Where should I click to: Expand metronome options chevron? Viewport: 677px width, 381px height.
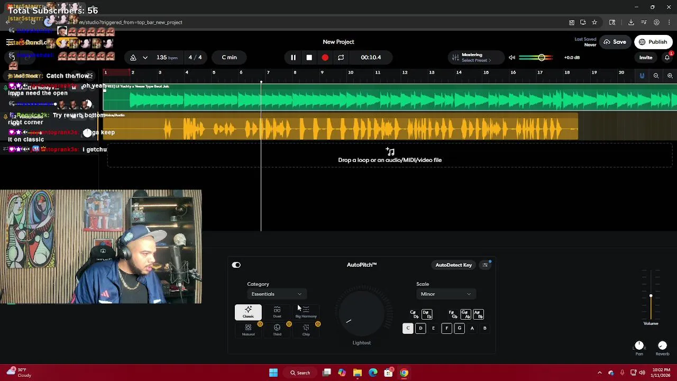[x=145, y=57]
